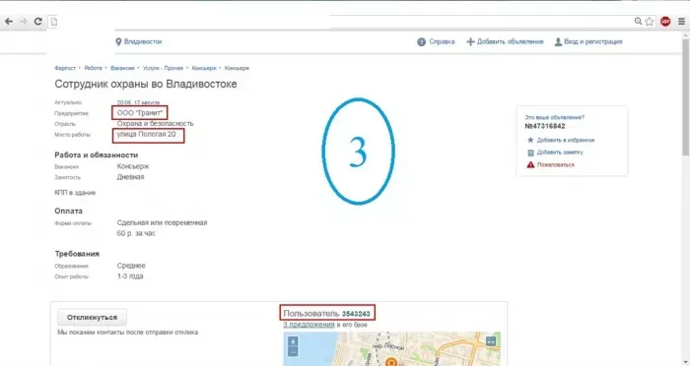Zoom out on the map with minus button
The image size is (690, 366).
[293, 351]
